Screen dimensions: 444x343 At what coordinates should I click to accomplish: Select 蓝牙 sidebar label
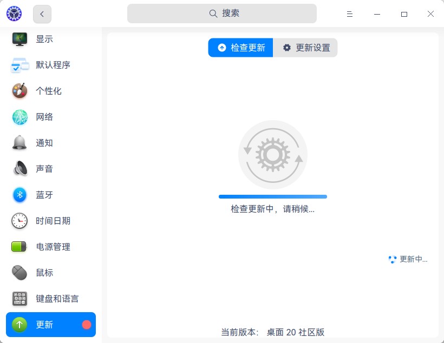pyautogui.click(x=44, y=195)
